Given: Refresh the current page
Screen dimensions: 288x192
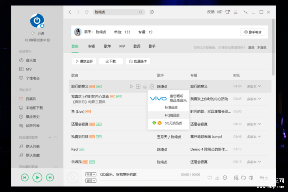Looking at the screenshot, I should [87, 12].
